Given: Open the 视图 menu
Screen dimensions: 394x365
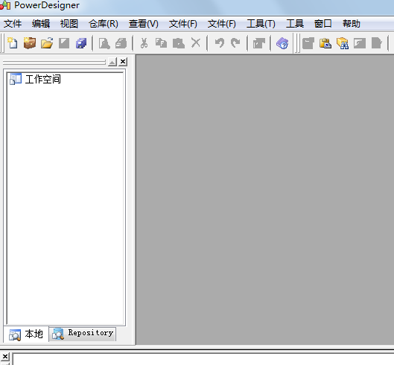Looking at the screenshot, I should click(69, 24).
